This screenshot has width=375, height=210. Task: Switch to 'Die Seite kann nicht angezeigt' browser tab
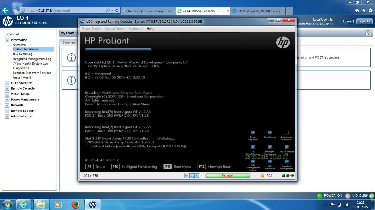[x=148, y=11]
